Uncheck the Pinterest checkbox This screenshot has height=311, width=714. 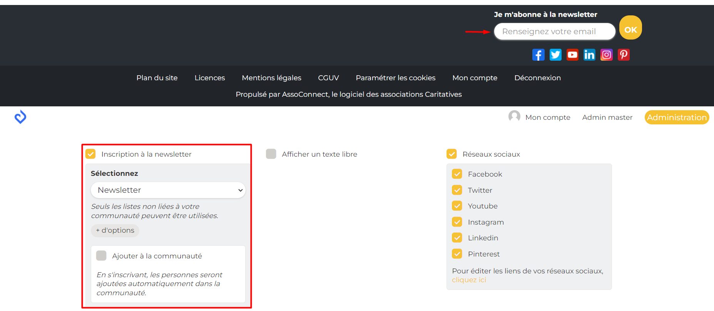pyautogui.click(x=457, y=254)
